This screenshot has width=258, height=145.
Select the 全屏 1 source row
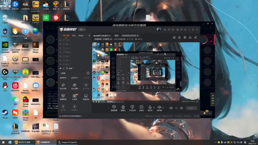pos(75,68)
